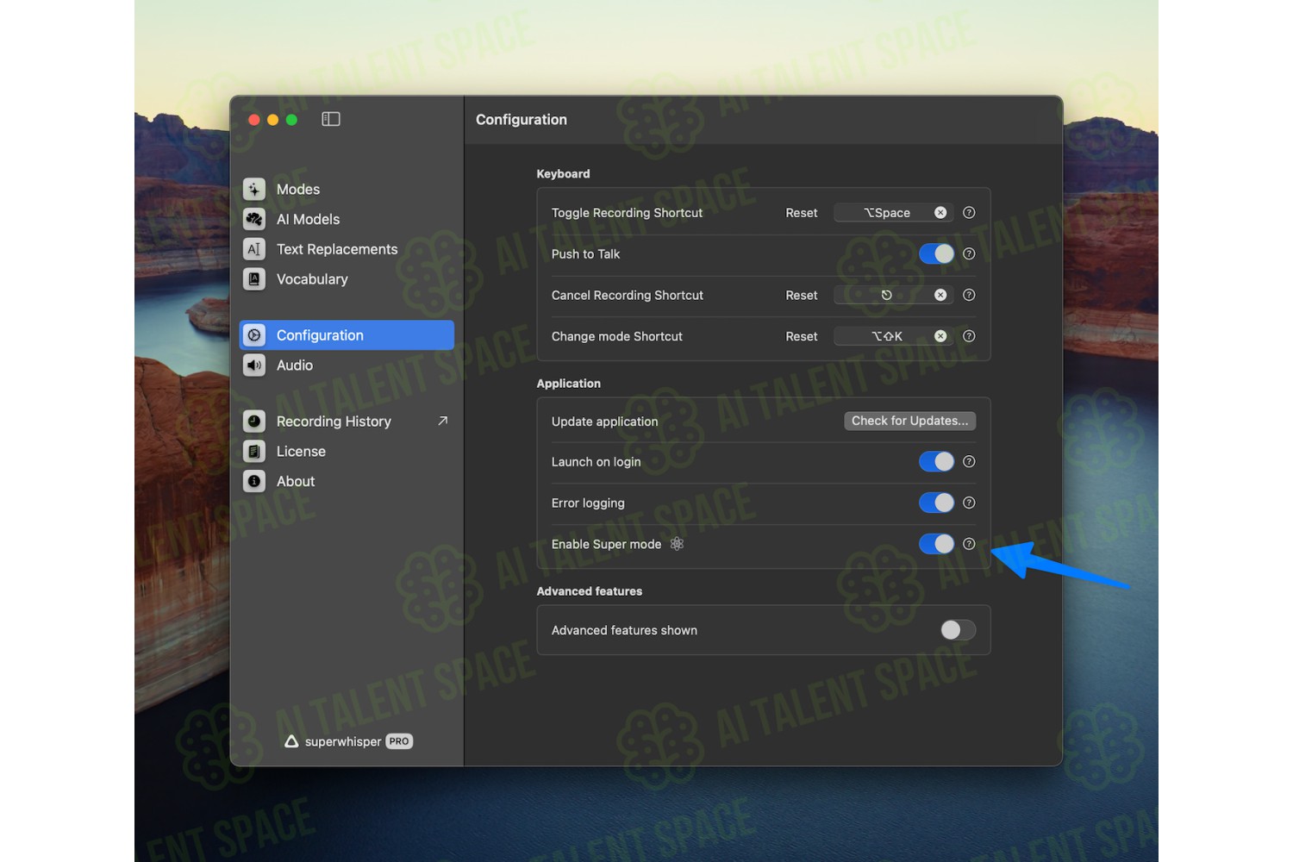Select the Configuration sidebar item

coord(347,335)
